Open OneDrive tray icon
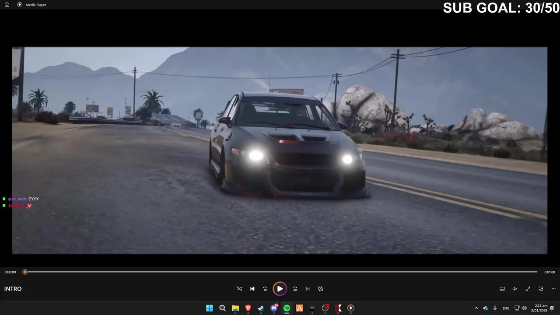Viewport: 560px width, 315px height. point(486,308)
